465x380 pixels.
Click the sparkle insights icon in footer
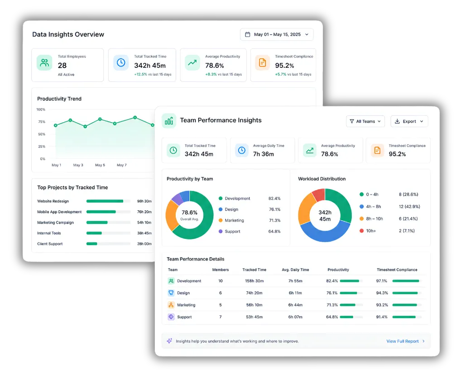tap(169, 341)
